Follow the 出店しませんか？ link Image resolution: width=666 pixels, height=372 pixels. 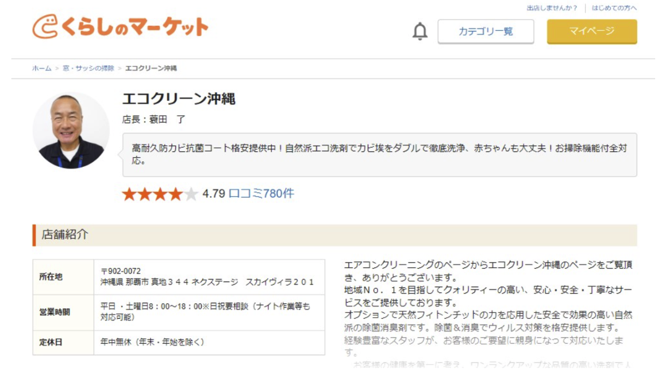[552, 8]
